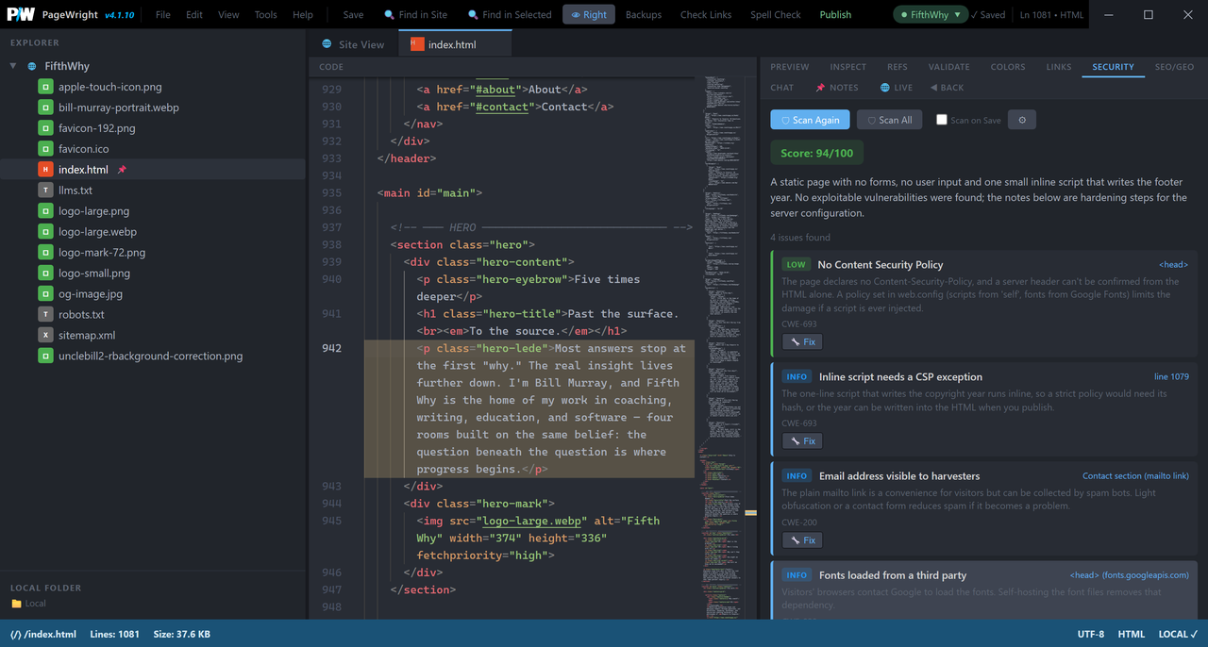Click the Scan All button
Viewport: 1208px width, 647px height.
click(890, 120)
